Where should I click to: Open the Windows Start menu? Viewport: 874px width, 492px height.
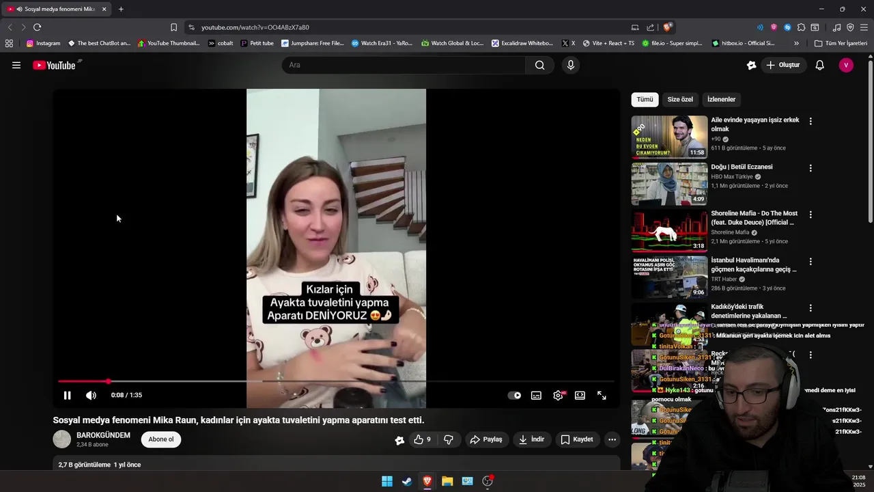tap(387, 481)
